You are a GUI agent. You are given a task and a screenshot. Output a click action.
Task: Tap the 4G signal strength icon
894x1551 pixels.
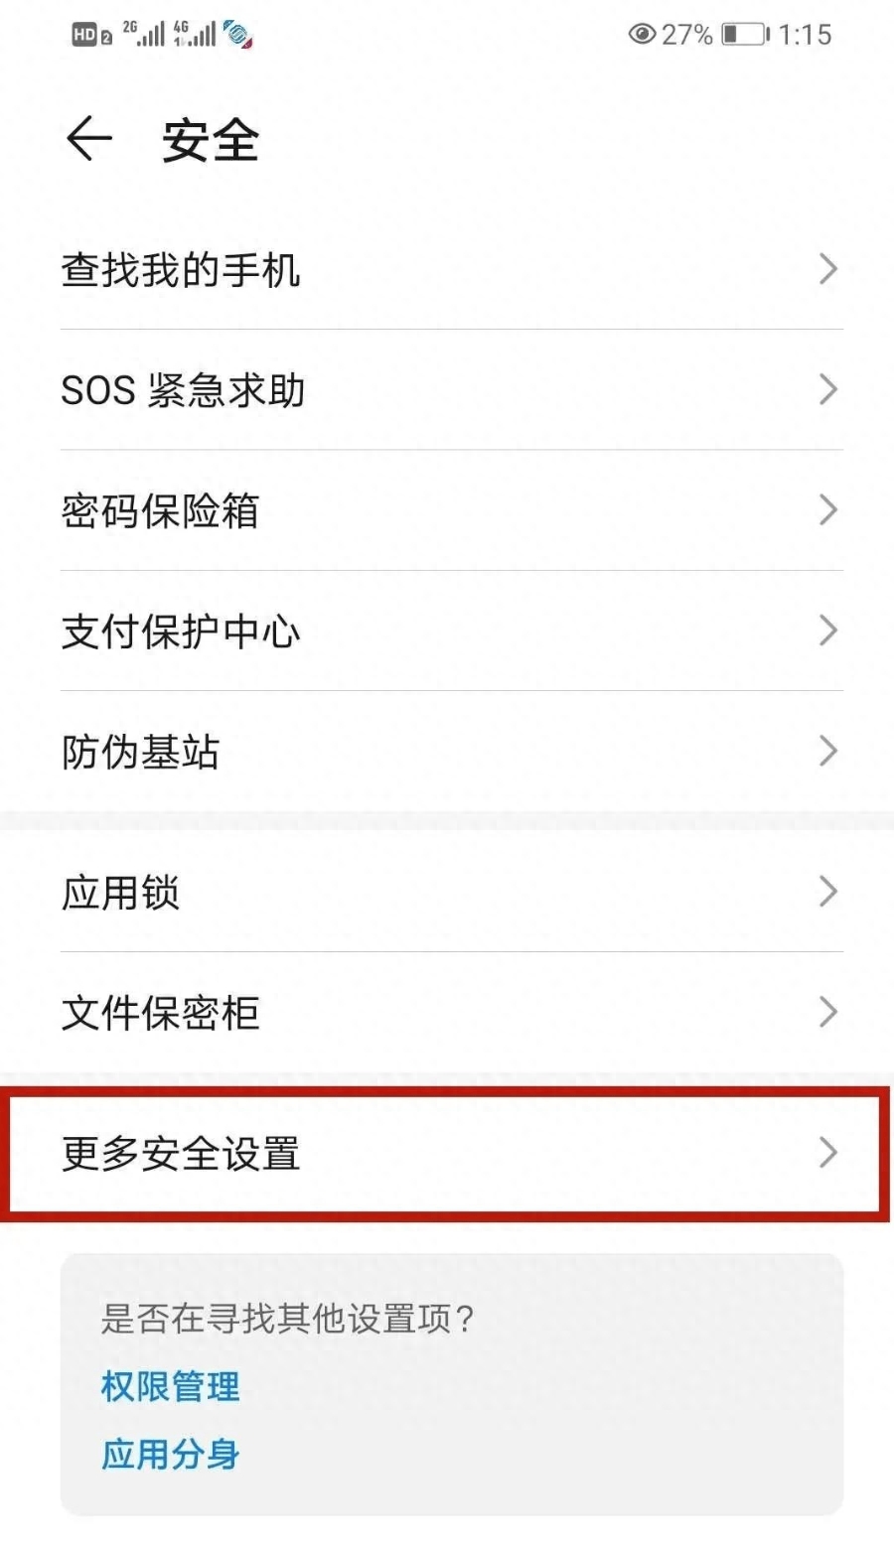195,34
